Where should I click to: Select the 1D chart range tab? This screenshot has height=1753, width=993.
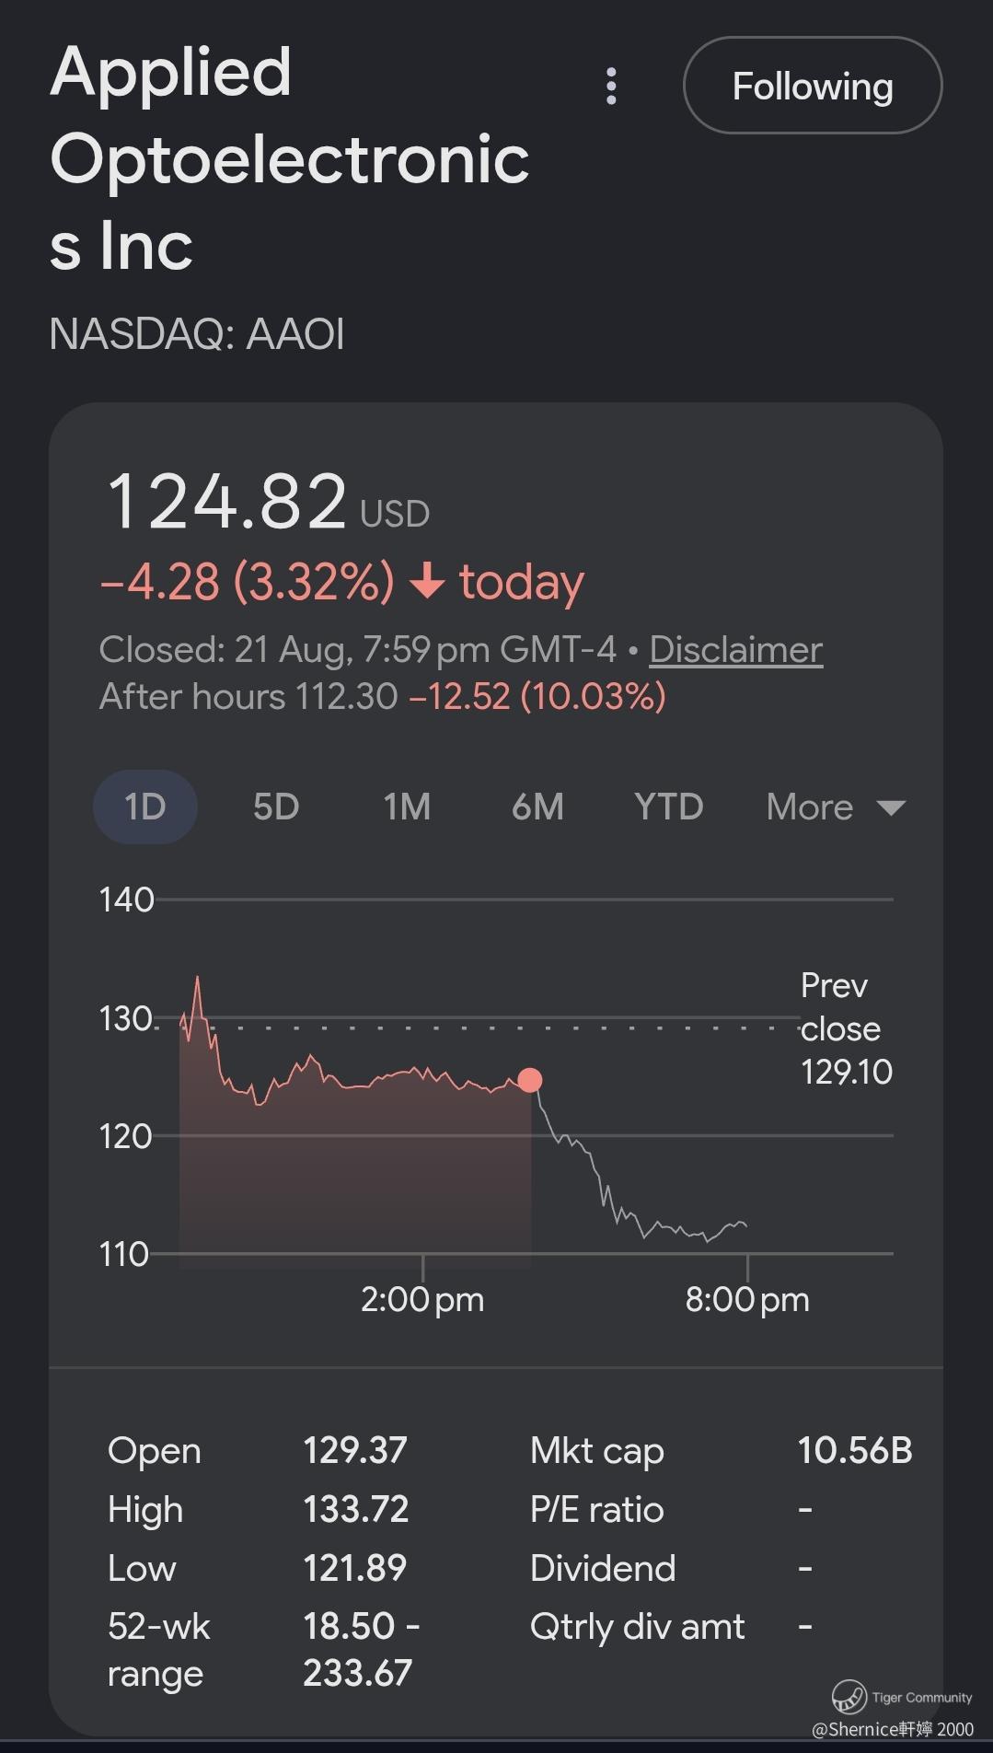coord(145,807)
